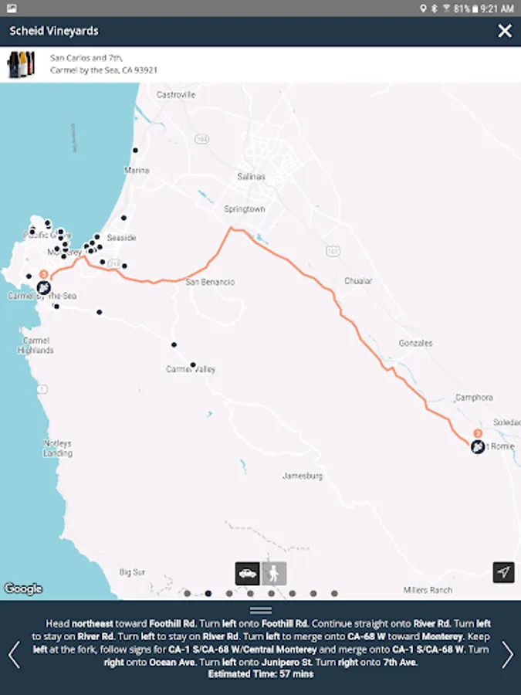The width and height of the screenshot is (521, 695).
Task: Tap Scheid Vineyards wine bottles thumbnail
Action: pyautogui.click(x=21, y=64)
